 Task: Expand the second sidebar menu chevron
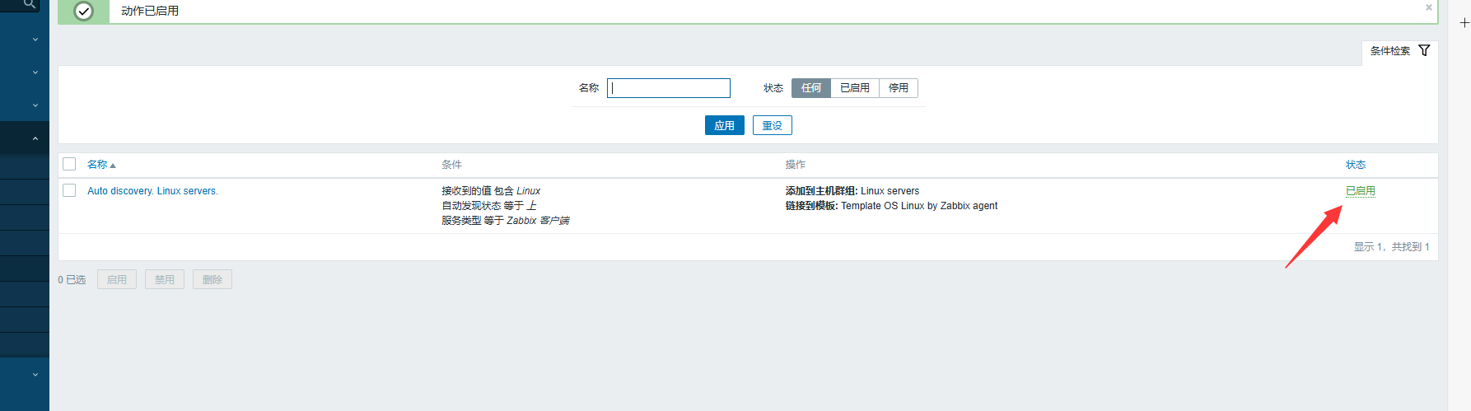point(35,72)
